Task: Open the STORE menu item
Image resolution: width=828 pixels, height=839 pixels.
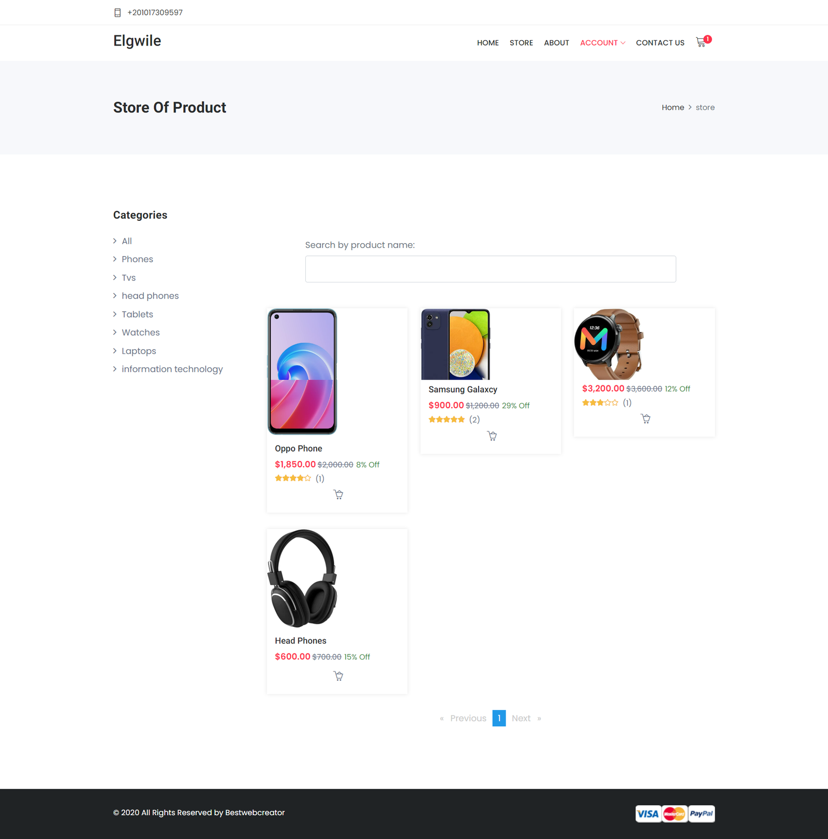Action: point(521,43)
